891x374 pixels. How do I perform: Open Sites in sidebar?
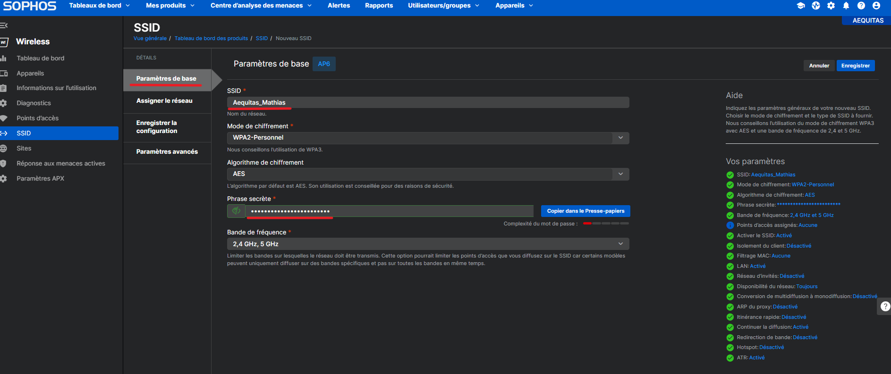pyautogui.click(x=24, y=149)
